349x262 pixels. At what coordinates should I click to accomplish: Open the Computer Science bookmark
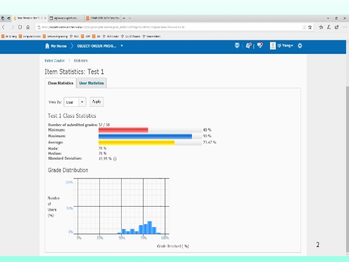(30, 36)
